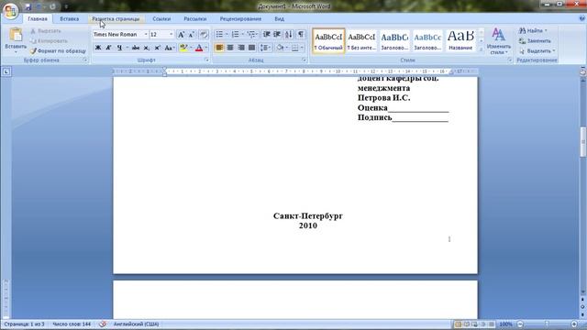Click the spell check status icon

coord(103,324)
